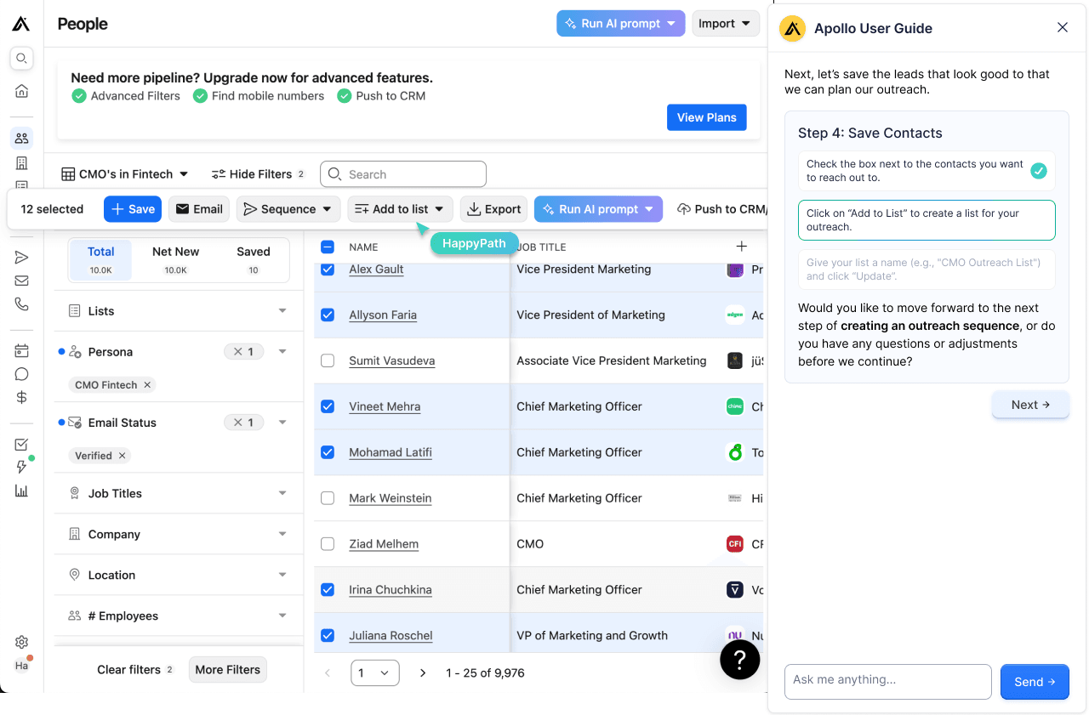Open the Import dropdown

coord(726,24)
